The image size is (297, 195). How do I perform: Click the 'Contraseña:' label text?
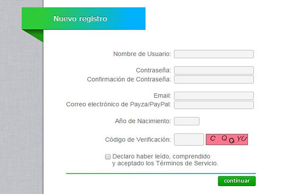[153, 70]
